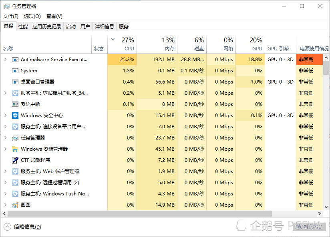Switch to the 服务 tab
Image resolution: width=330 pixels, height=237 pixels.
(123, 27)
